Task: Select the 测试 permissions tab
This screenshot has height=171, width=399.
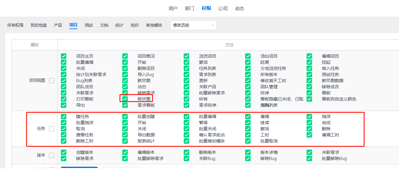Action: 89,25
